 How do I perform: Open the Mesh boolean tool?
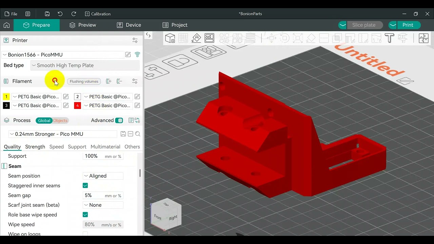tap(337, 38)
